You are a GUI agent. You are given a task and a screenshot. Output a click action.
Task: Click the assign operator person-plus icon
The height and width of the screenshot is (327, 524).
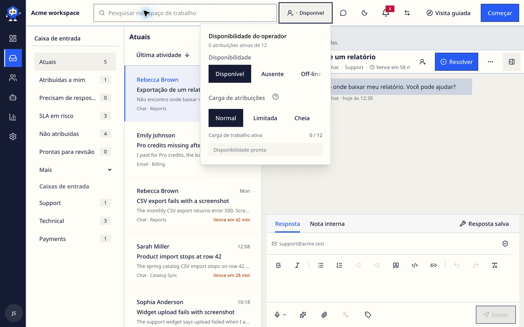point(423,62)
